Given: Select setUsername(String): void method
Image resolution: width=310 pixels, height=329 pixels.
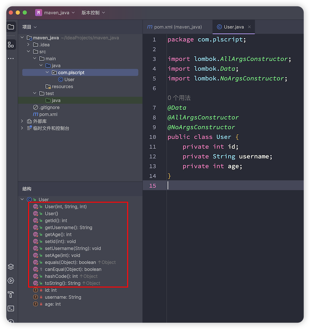Looking at the screenshot, I should (x=73, y=248).
